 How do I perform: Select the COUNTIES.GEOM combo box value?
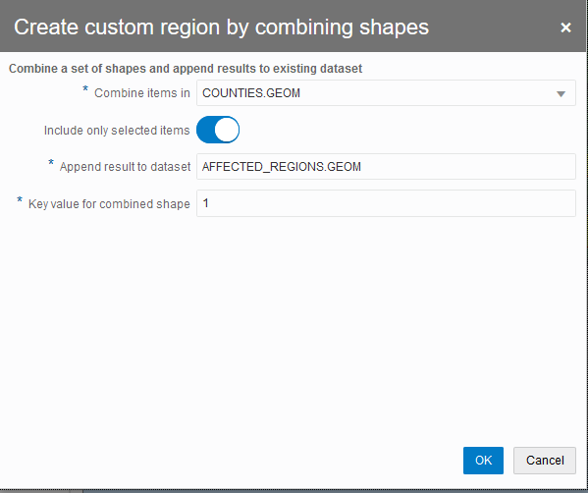pyautogui.click(x=386, y=93)
